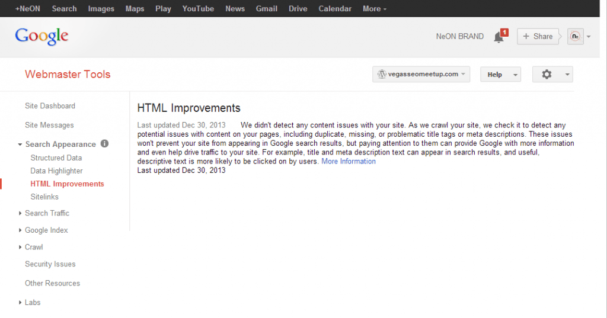Viewport: 607px width, 318px height.
Task: Open the notifications bell icon
Action: click(499, 37)
